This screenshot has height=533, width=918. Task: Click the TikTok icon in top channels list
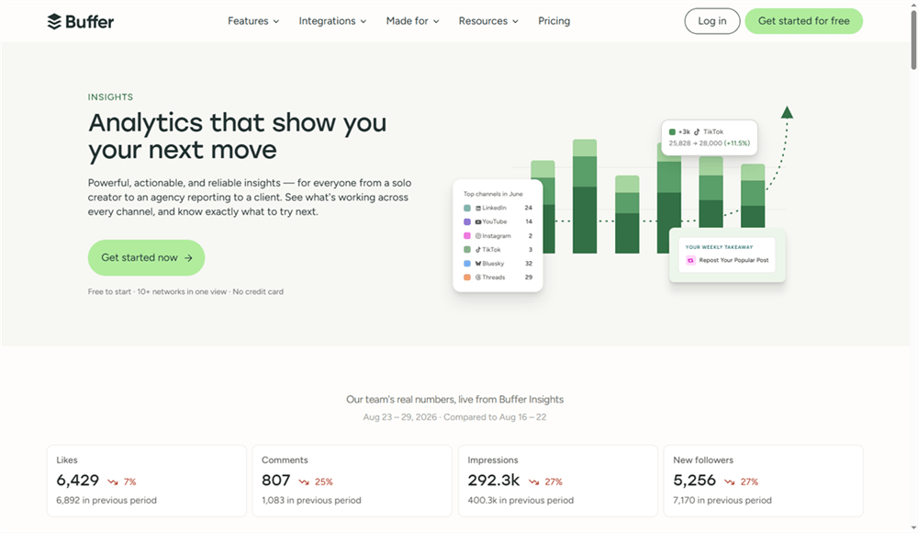click(x=478, y=250)
